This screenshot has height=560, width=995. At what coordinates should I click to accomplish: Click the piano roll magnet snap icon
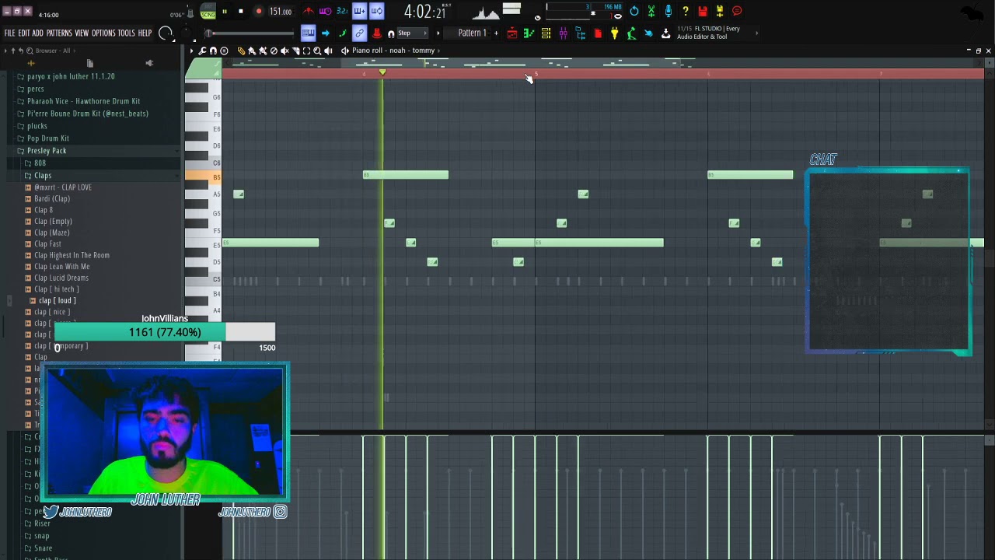point(214,51)
